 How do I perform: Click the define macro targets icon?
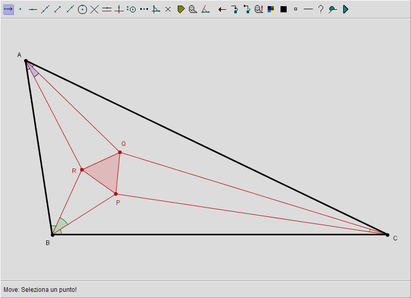pos(247,9)
